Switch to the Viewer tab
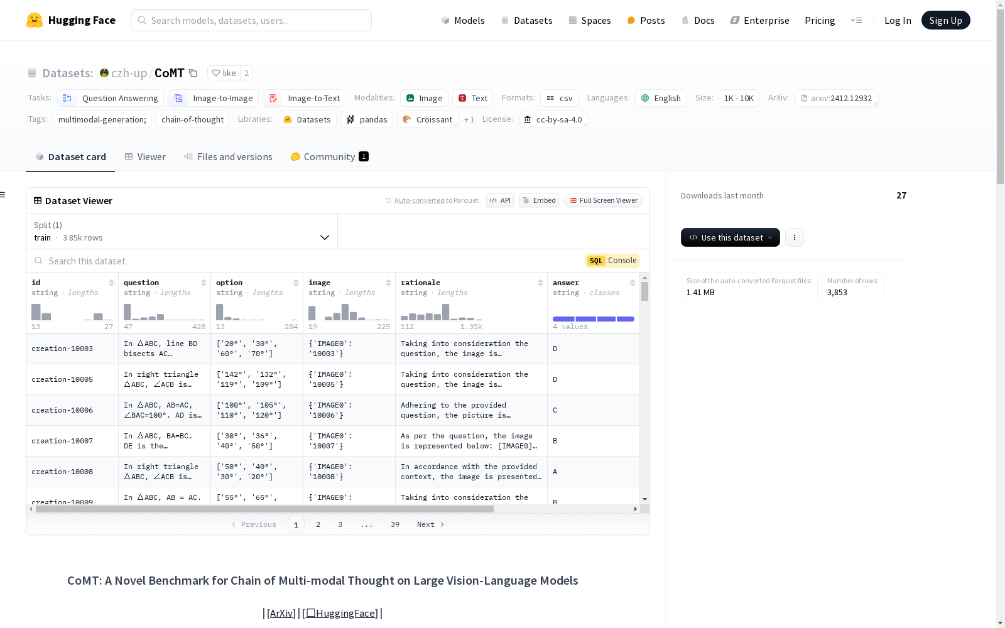Screen dimensions: 1005x628 point(145,157)
